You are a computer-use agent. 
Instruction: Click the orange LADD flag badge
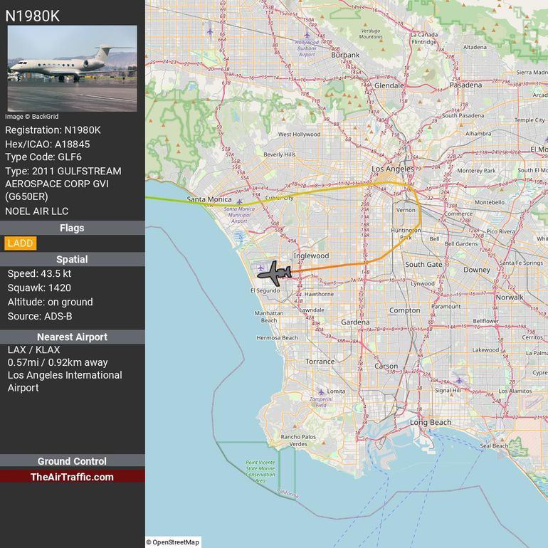[20, 243]
